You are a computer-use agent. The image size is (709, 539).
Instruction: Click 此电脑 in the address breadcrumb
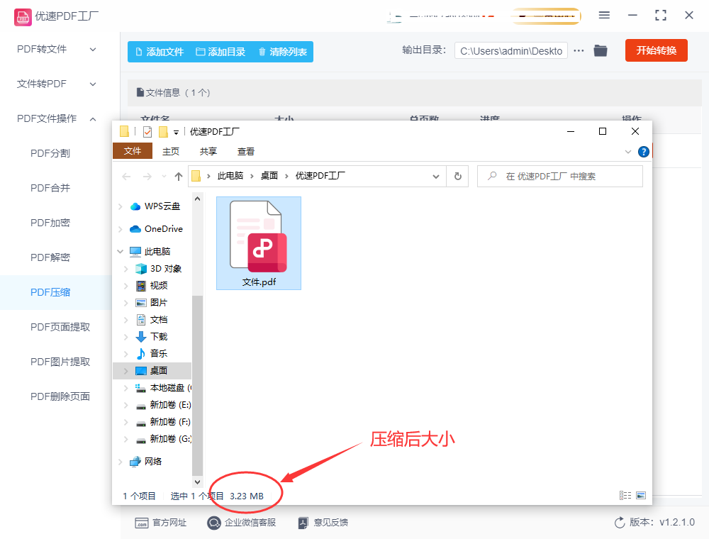(x=230, y=176)
